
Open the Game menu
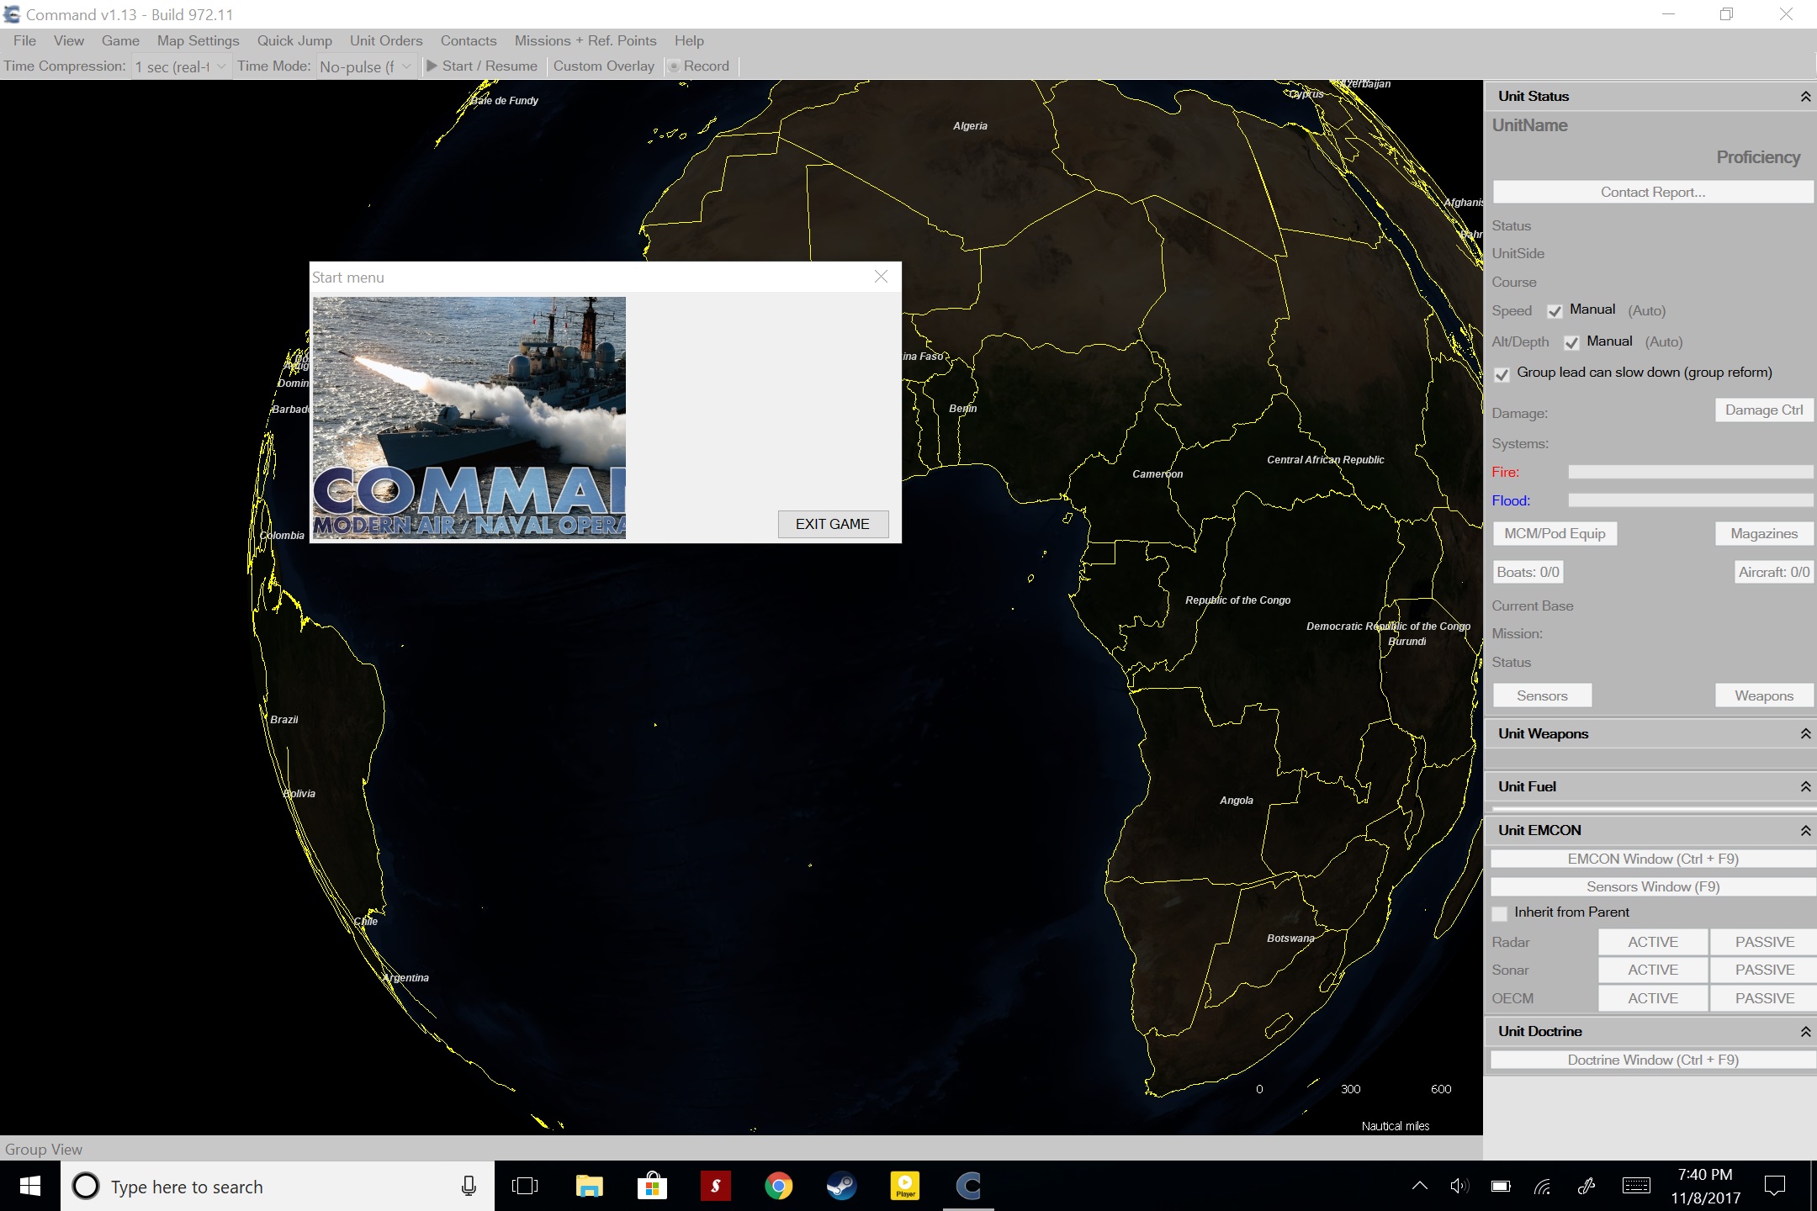pos(119,40)
